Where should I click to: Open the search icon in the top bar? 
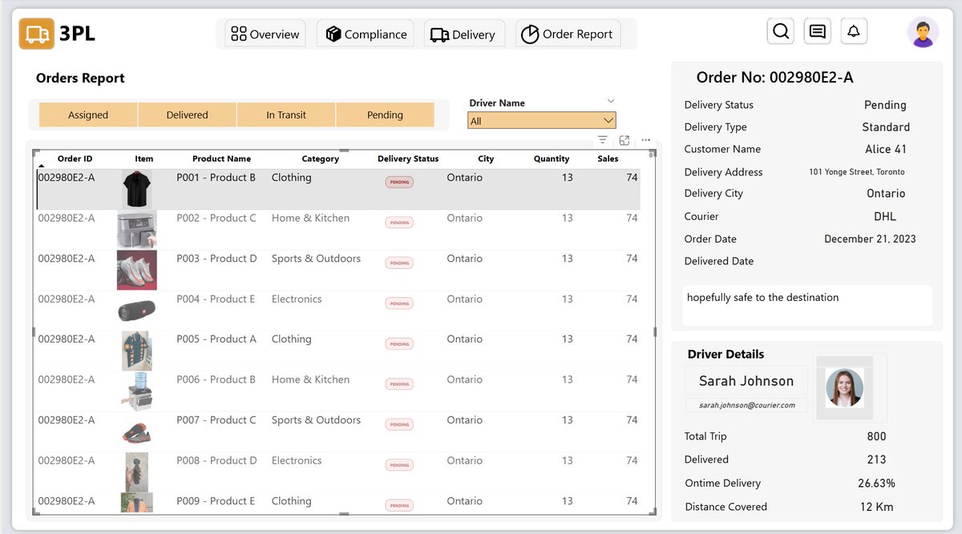tap(780, 30)
